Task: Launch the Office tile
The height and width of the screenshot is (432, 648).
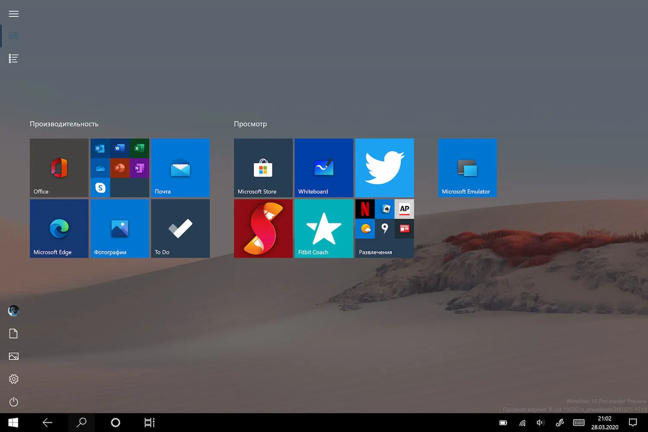Action: click(59, 168)
